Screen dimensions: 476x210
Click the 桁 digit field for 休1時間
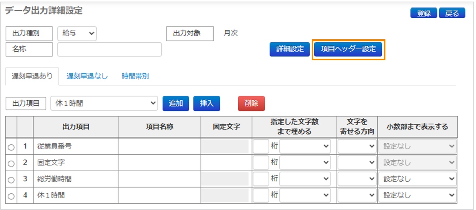(x=261, y=195)
